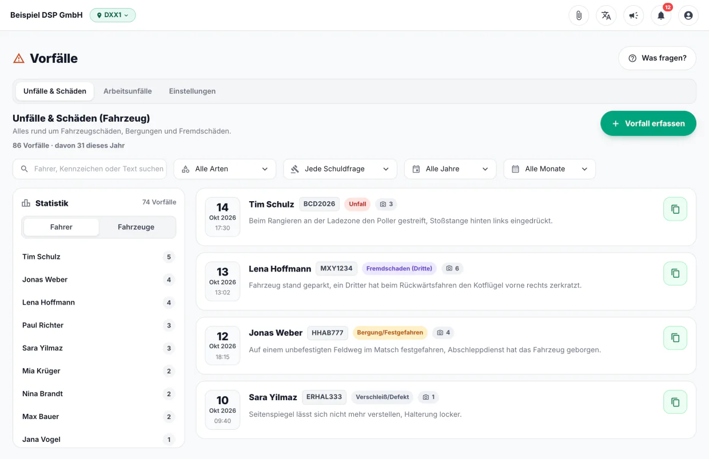Open the paperclip attachments icon
Screen dimensions: 709x459
(579, 15)
